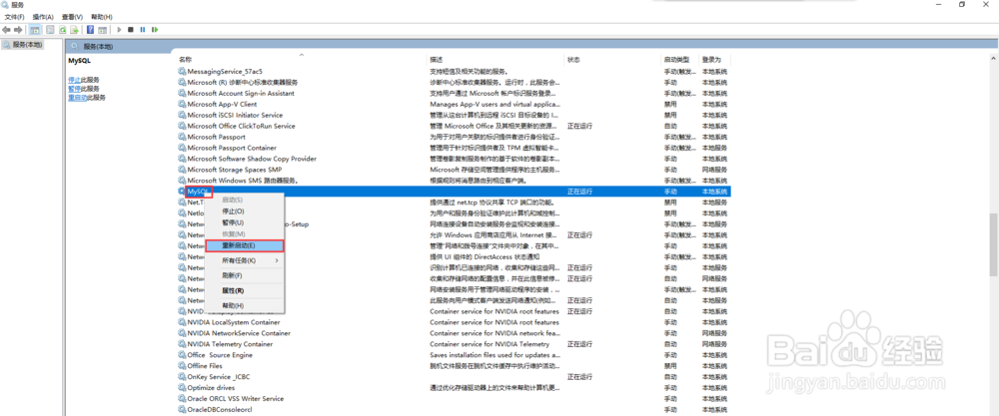
Task: Select the Microsoft Passport Container row
Action: 454,148
